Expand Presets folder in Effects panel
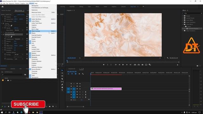203x114 pixels. (183, 16)
